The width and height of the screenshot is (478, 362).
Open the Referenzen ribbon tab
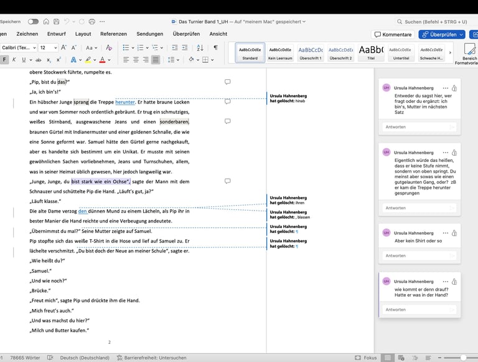click(113, 34)
